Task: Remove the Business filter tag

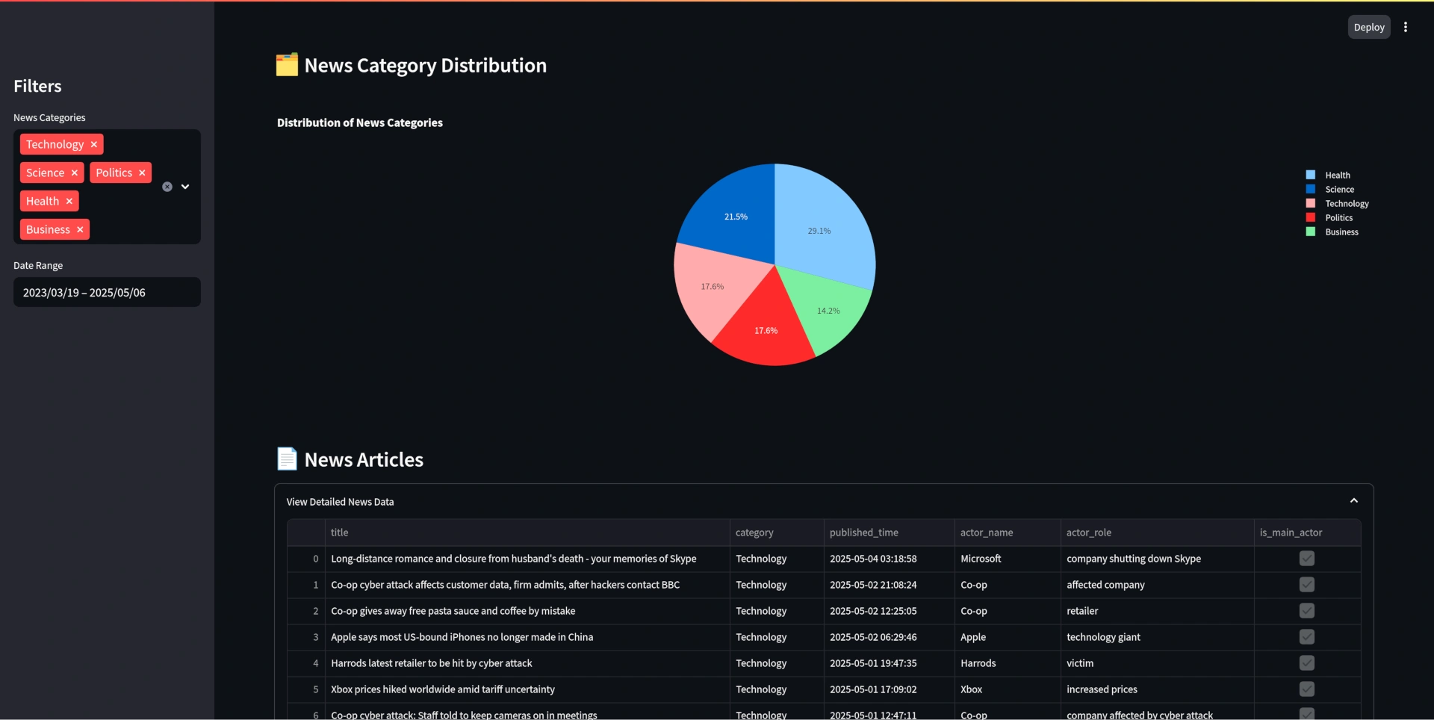Action: [80, 229]
